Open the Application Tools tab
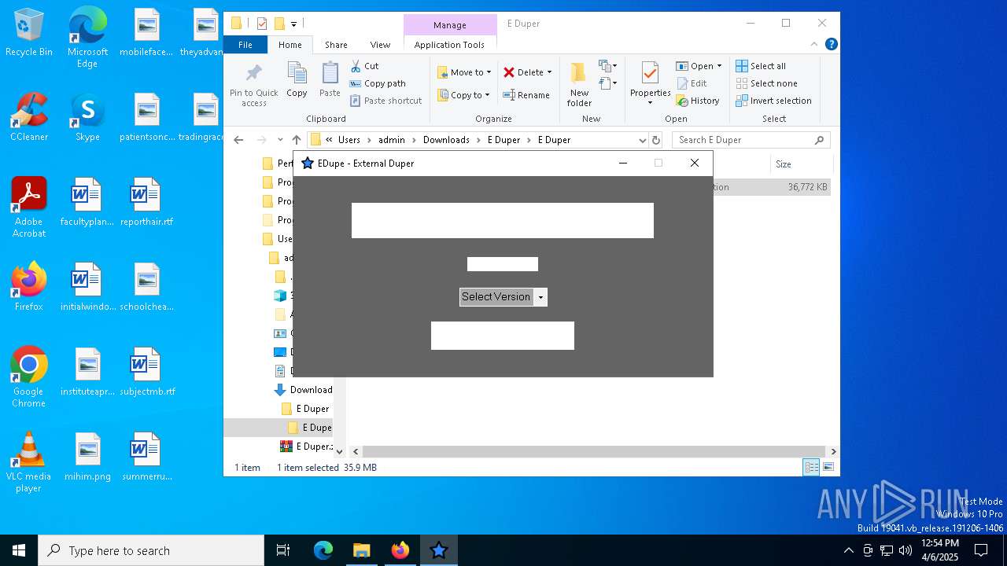Viewport: 1007px width, 566px height. click(449, 45)
